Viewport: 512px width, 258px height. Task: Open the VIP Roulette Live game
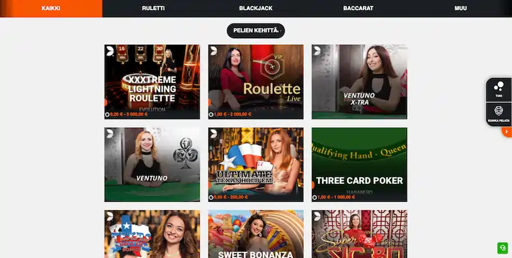pyautogui.click(x=255, y=82)
